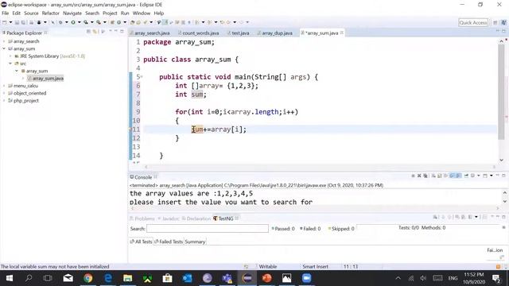Click the Collapse All icon in Package Explorer

point(88,32)
